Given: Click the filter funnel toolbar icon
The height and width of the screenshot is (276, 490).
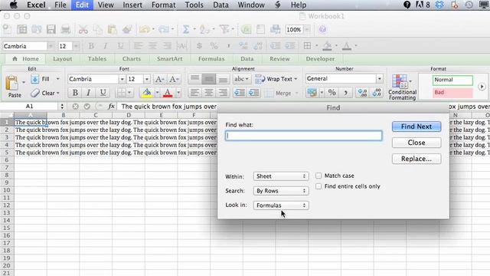Looking at the screenshot, I should pos(224,29).
